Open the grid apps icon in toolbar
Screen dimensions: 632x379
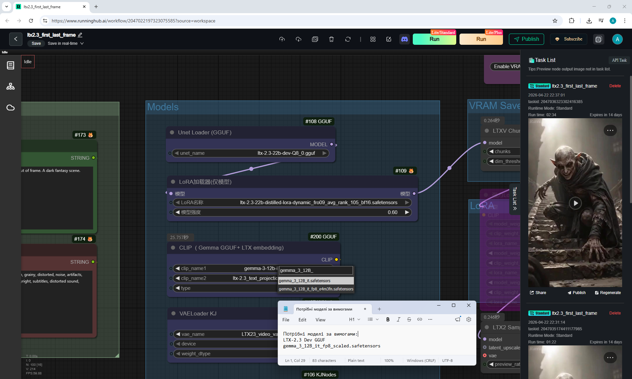tap(373, 39)
